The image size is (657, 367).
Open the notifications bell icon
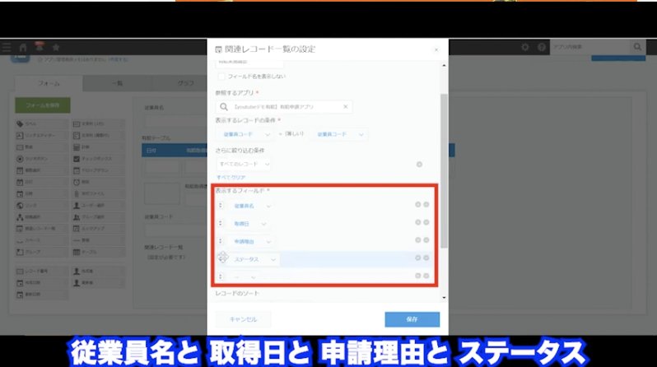click(x=39, y=48)
